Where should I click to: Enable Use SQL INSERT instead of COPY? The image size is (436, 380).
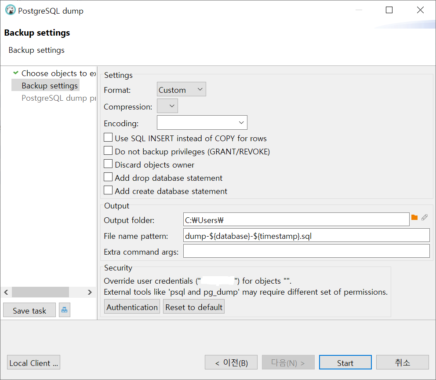108,137
